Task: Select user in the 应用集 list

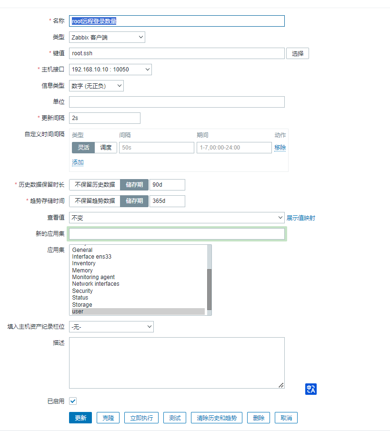Action: pyautogui.click(x=78, y=311)
